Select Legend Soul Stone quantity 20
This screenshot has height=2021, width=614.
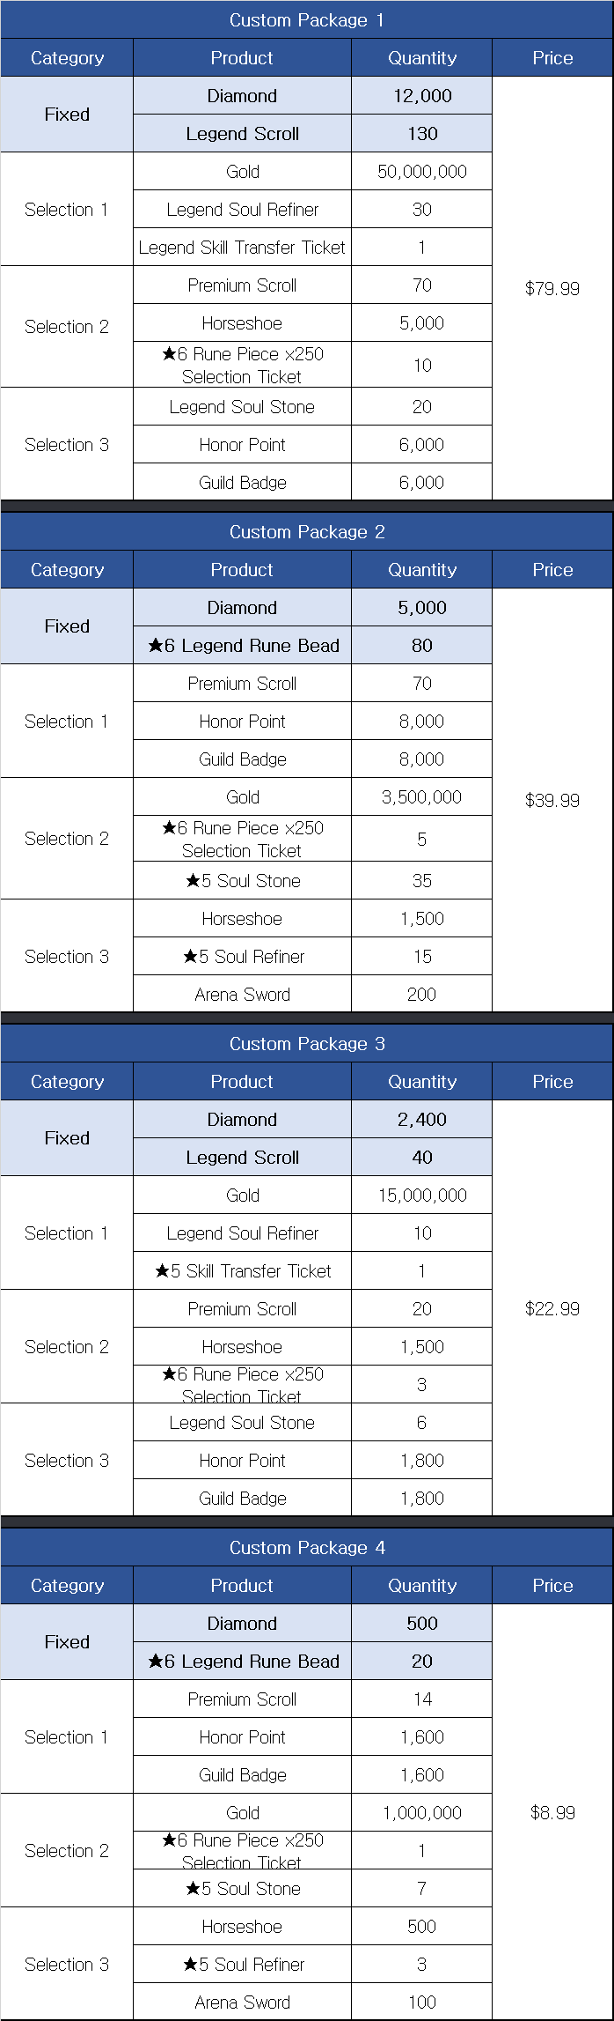[422, 407]
